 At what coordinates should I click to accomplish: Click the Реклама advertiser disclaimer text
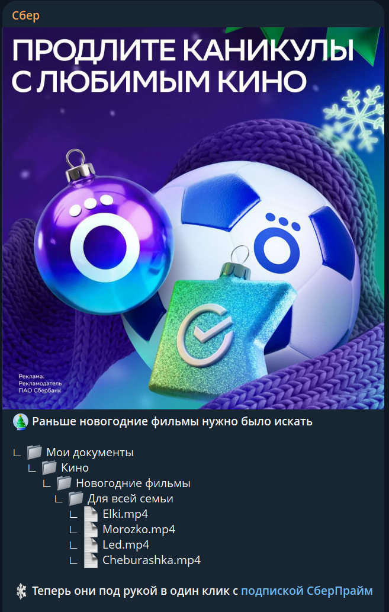[40, 383]
